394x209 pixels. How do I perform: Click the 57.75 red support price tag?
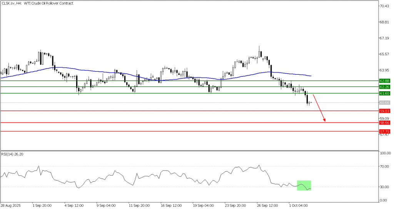point(384,131)
